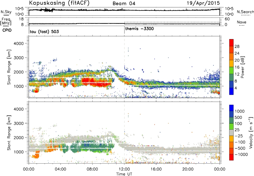
Task: Click the dashed 12:00 vertical line in power panel
Action: coord(124,67)
